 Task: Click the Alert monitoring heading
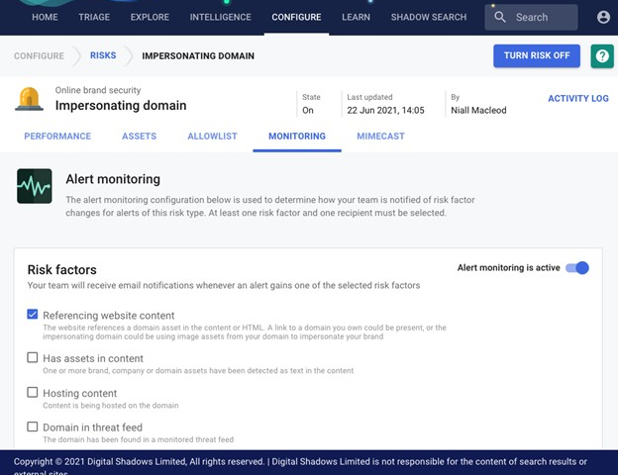pos(113,179)
